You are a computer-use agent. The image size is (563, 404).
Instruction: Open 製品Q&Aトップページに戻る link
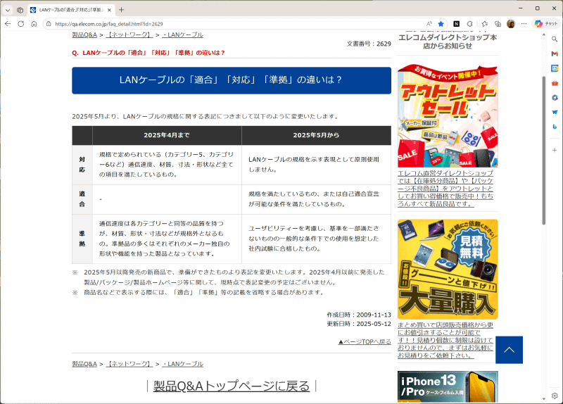pyautogui.click(x=232, y=386)
